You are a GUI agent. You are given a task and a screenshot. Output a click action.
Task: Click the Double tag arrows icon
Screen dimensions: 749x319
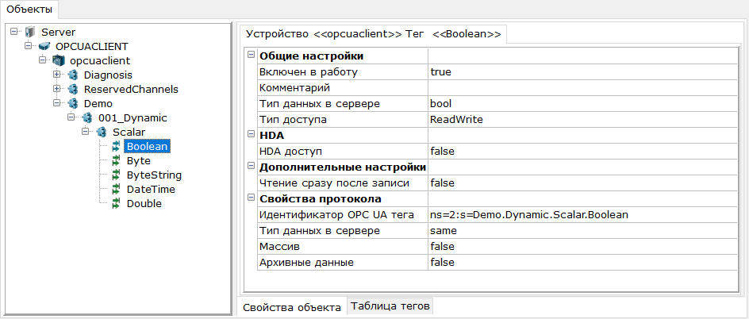click(116, 203)
